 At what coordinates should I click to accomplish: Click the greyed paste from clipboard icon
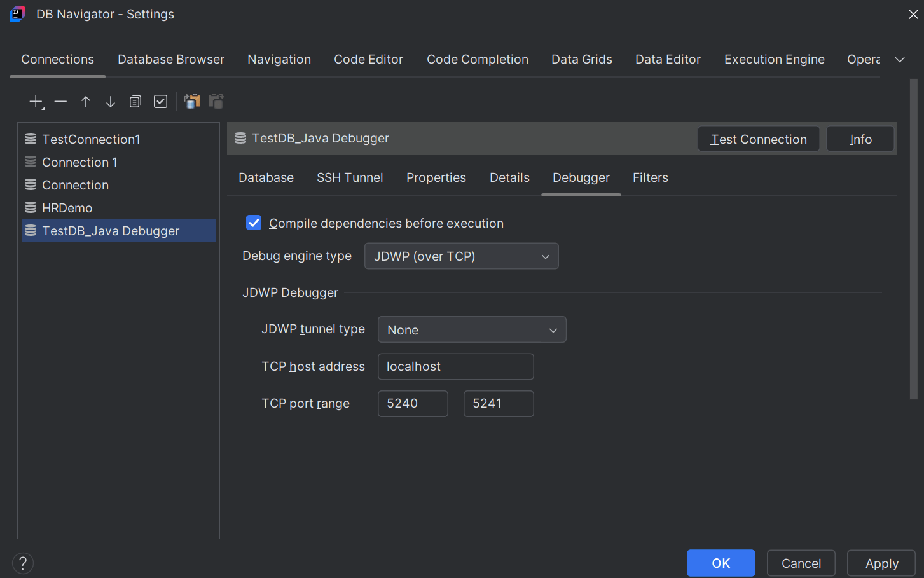(217, 102)
